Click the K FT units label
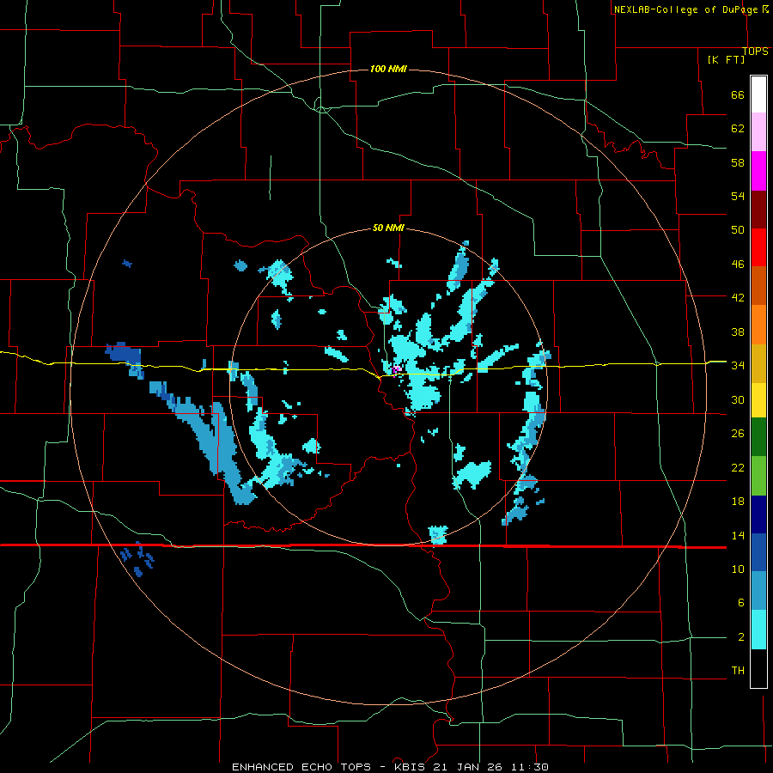This screenshot has height=773, width=773. 726,59
